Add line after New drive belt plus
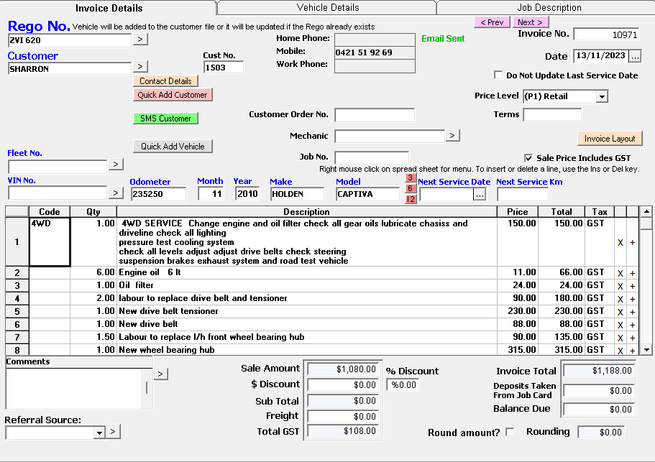This screenshot has width=655, height=462. coord(633,325)
